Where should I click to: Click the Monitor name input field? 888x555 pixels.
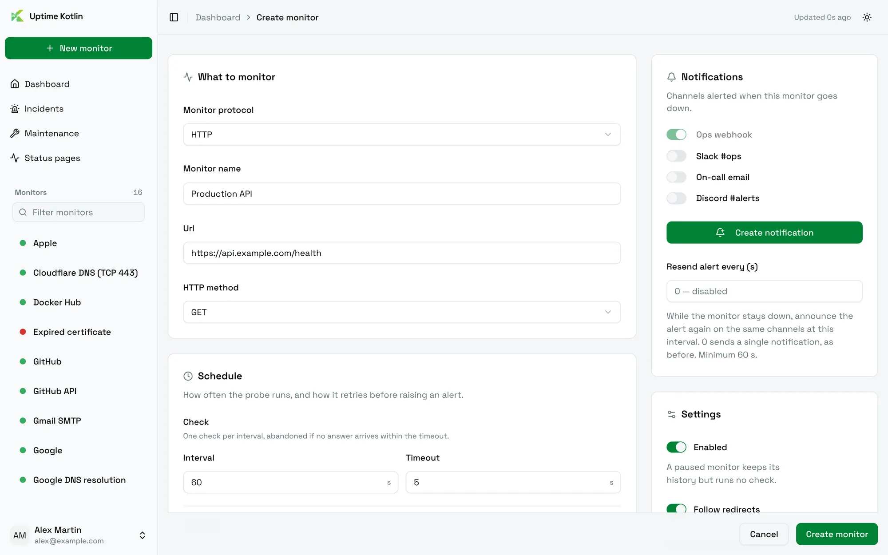click(x=402, y=194)
